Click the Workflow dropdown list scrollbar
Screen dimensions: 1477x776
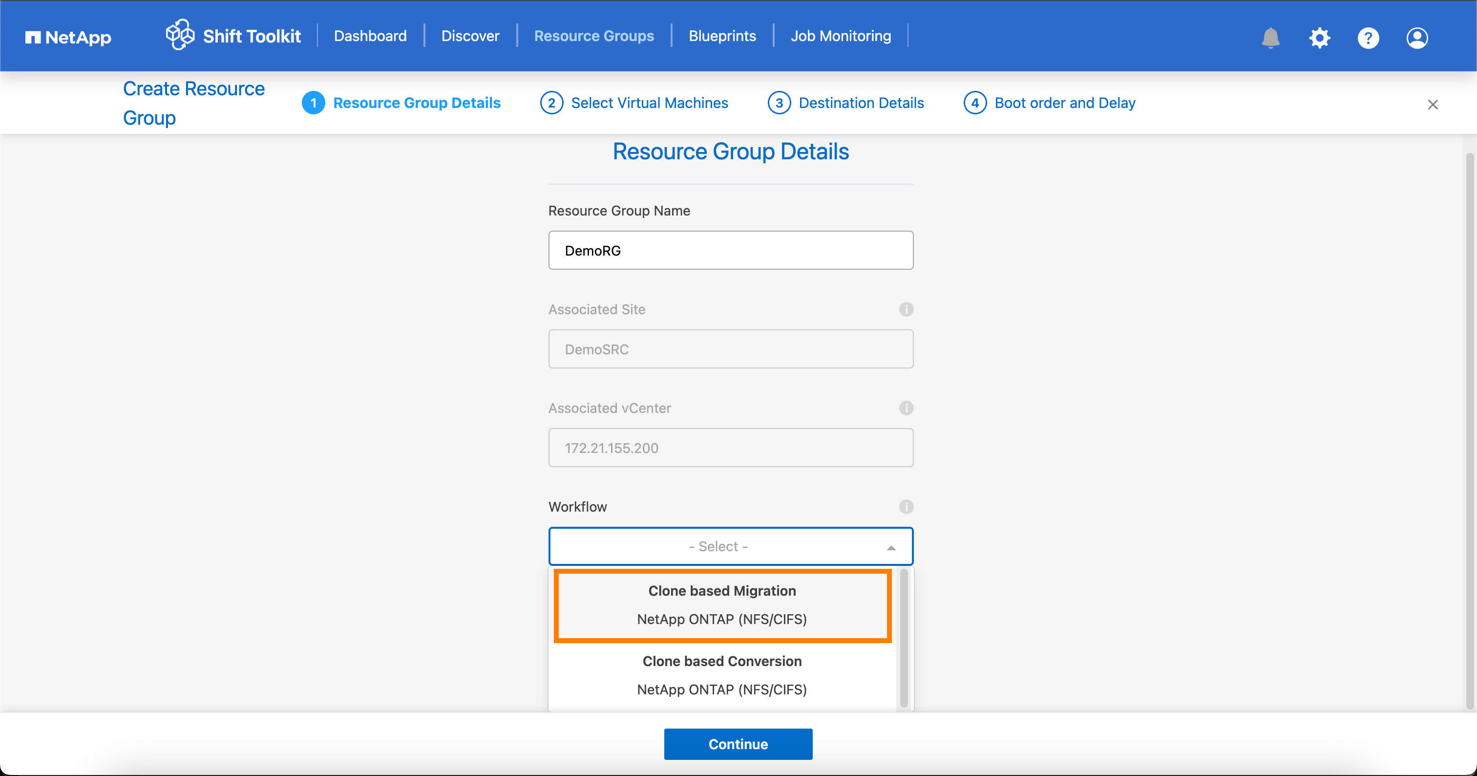point(904,638)
